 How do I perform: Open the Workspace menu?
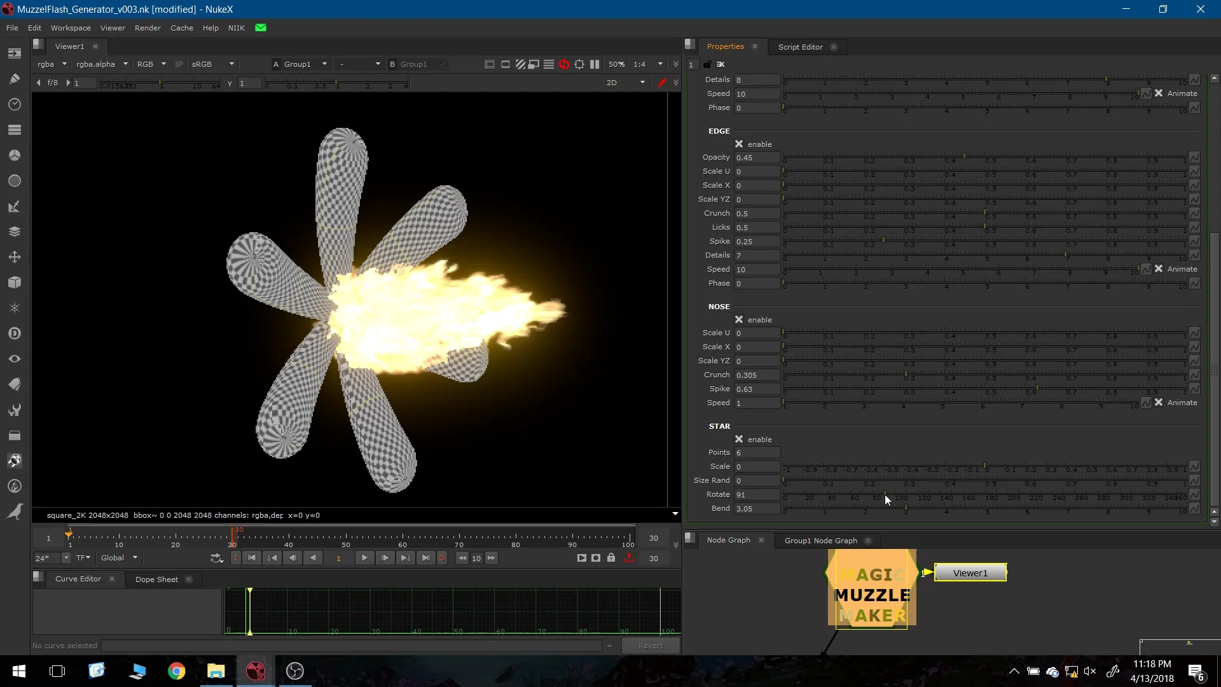(71, 28)
